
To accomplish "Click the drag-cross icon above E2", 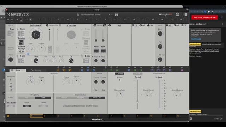I will point(88,67).
